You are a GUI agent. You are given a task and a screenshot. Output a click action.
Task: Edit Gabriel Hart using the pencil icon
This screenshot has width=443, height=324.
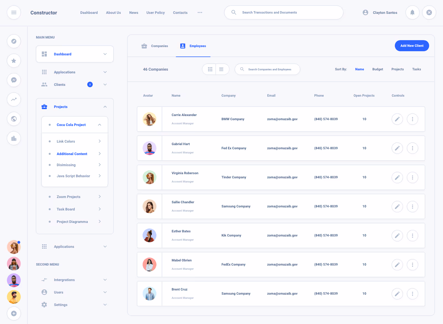click(397, 148)
